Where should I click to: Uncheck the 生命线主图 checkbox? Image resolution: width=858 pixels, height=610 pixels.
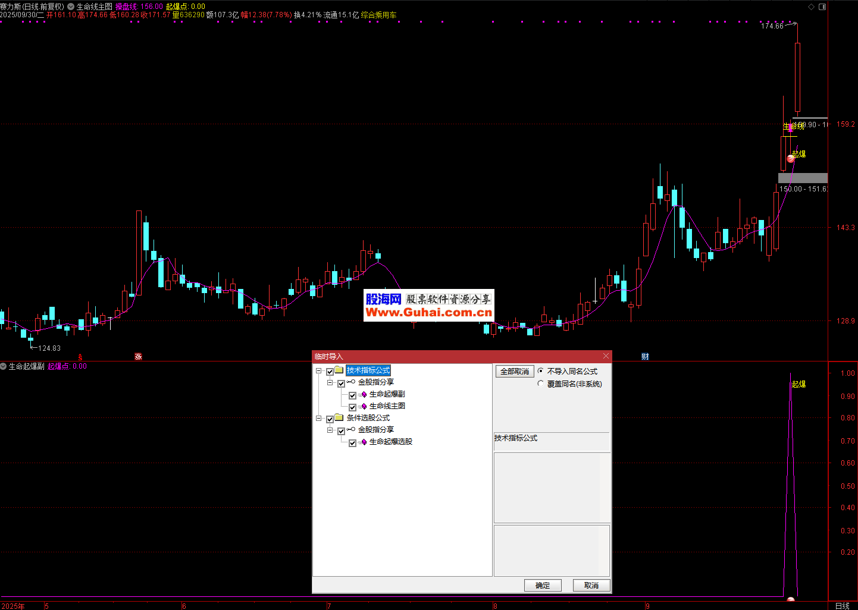point(352,407)
